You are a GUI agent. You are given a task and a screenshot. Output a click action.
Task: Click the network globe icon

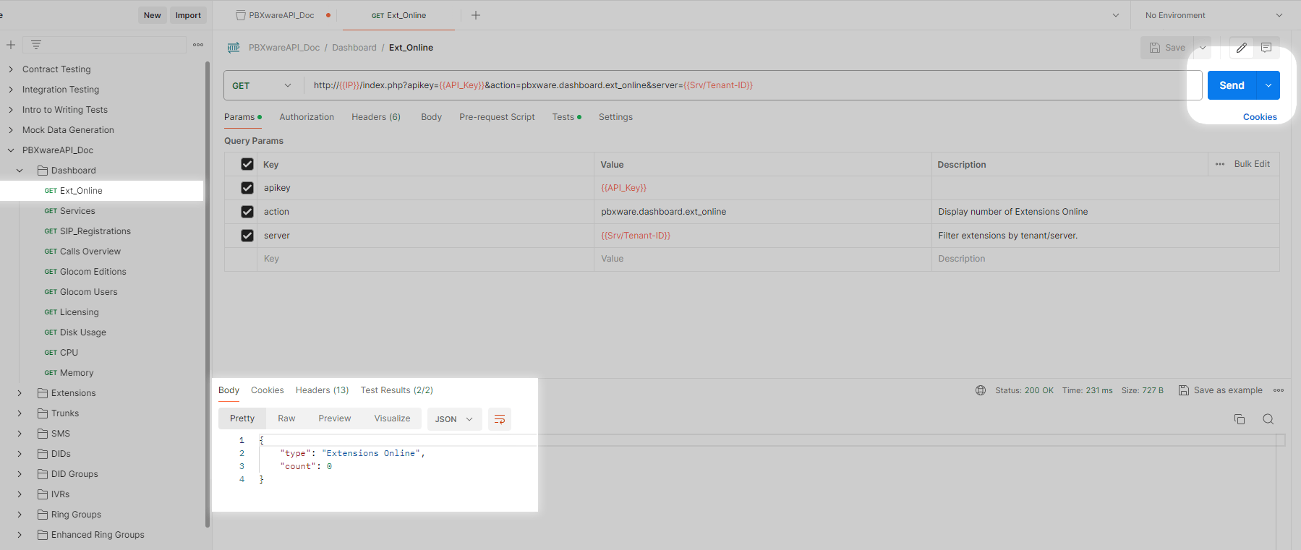coord(981,390)
